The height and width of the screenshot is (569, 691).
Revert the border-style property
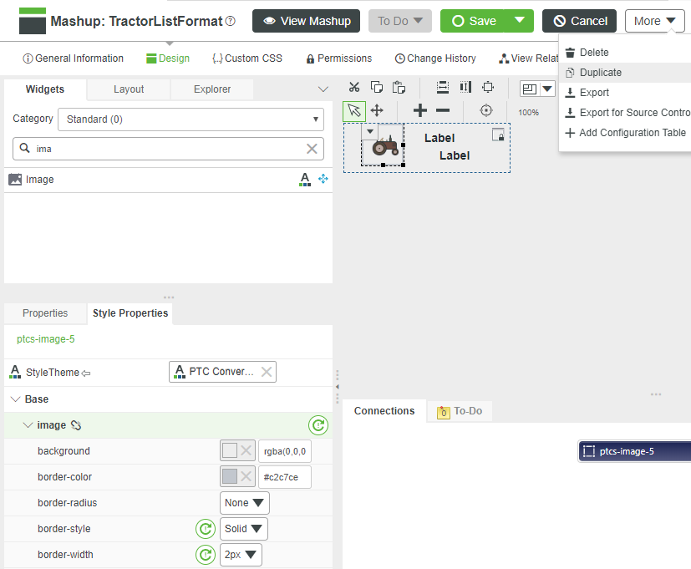[206, 529]
